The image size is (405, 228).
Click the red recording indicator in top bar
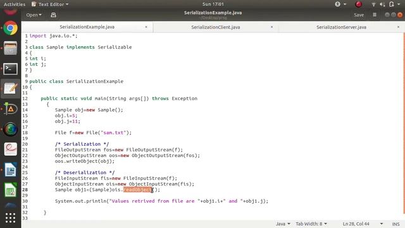[x=359, y=4]
